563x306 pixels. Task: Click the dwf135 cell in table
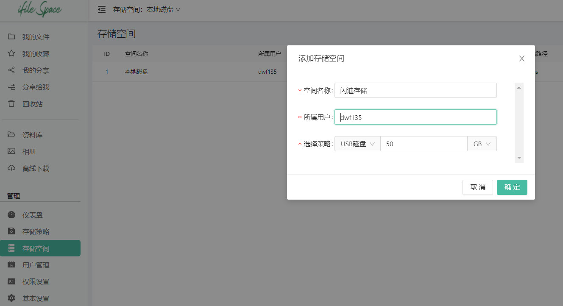(268, 72)
